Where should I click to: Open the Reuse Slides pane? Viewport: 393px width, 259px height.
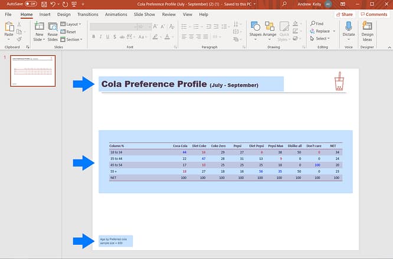tap(53, 29)
